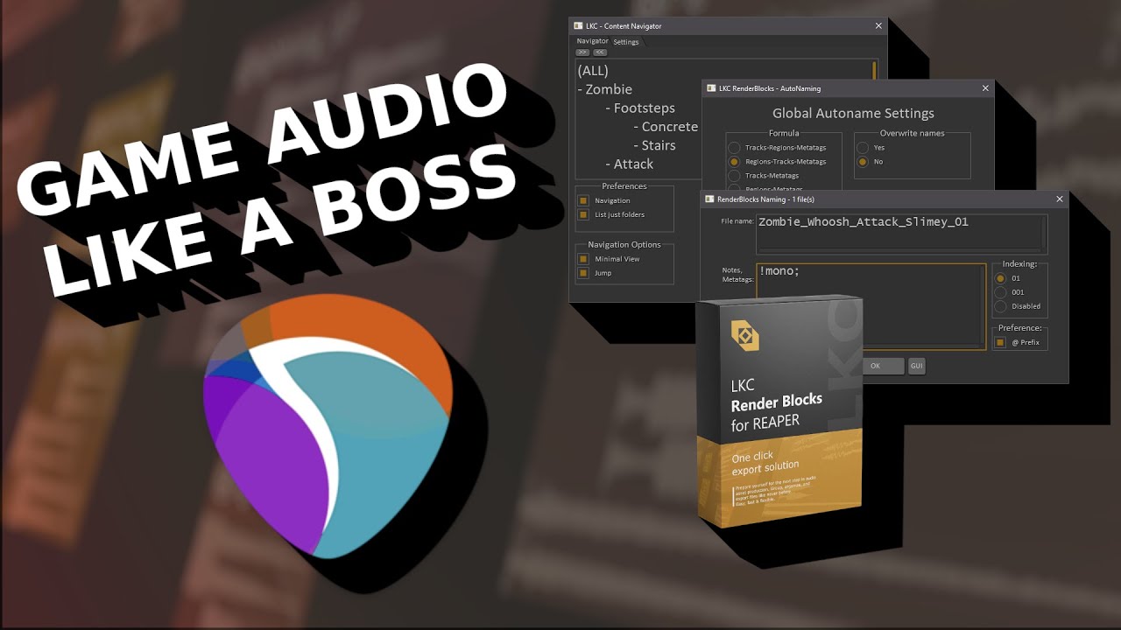This screenshot has height=630, width=1121.
Task: Select the Stairs tree item
Action: (x=654, y=145)
